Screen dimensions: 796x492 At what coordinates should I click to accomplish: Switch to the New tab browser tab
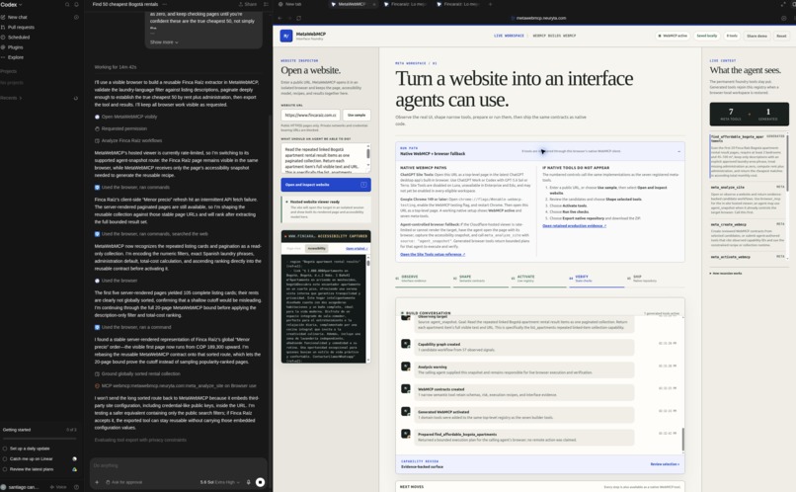tap(290, 4)
